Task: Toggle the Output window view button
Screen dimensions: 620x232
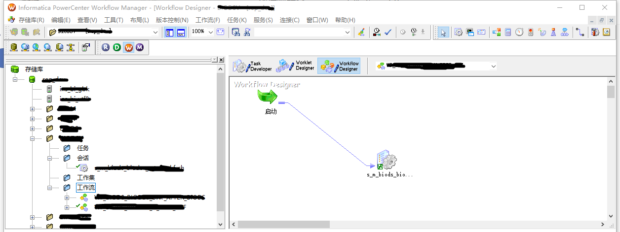Action: [181, 32]
